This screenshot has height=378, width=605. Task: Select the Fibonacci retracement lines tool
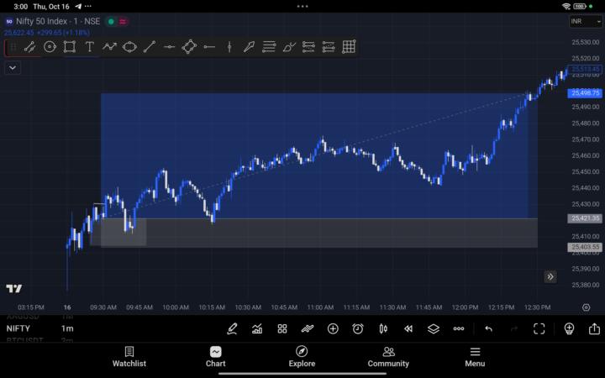pyautogui.click(x=269, y=47)
